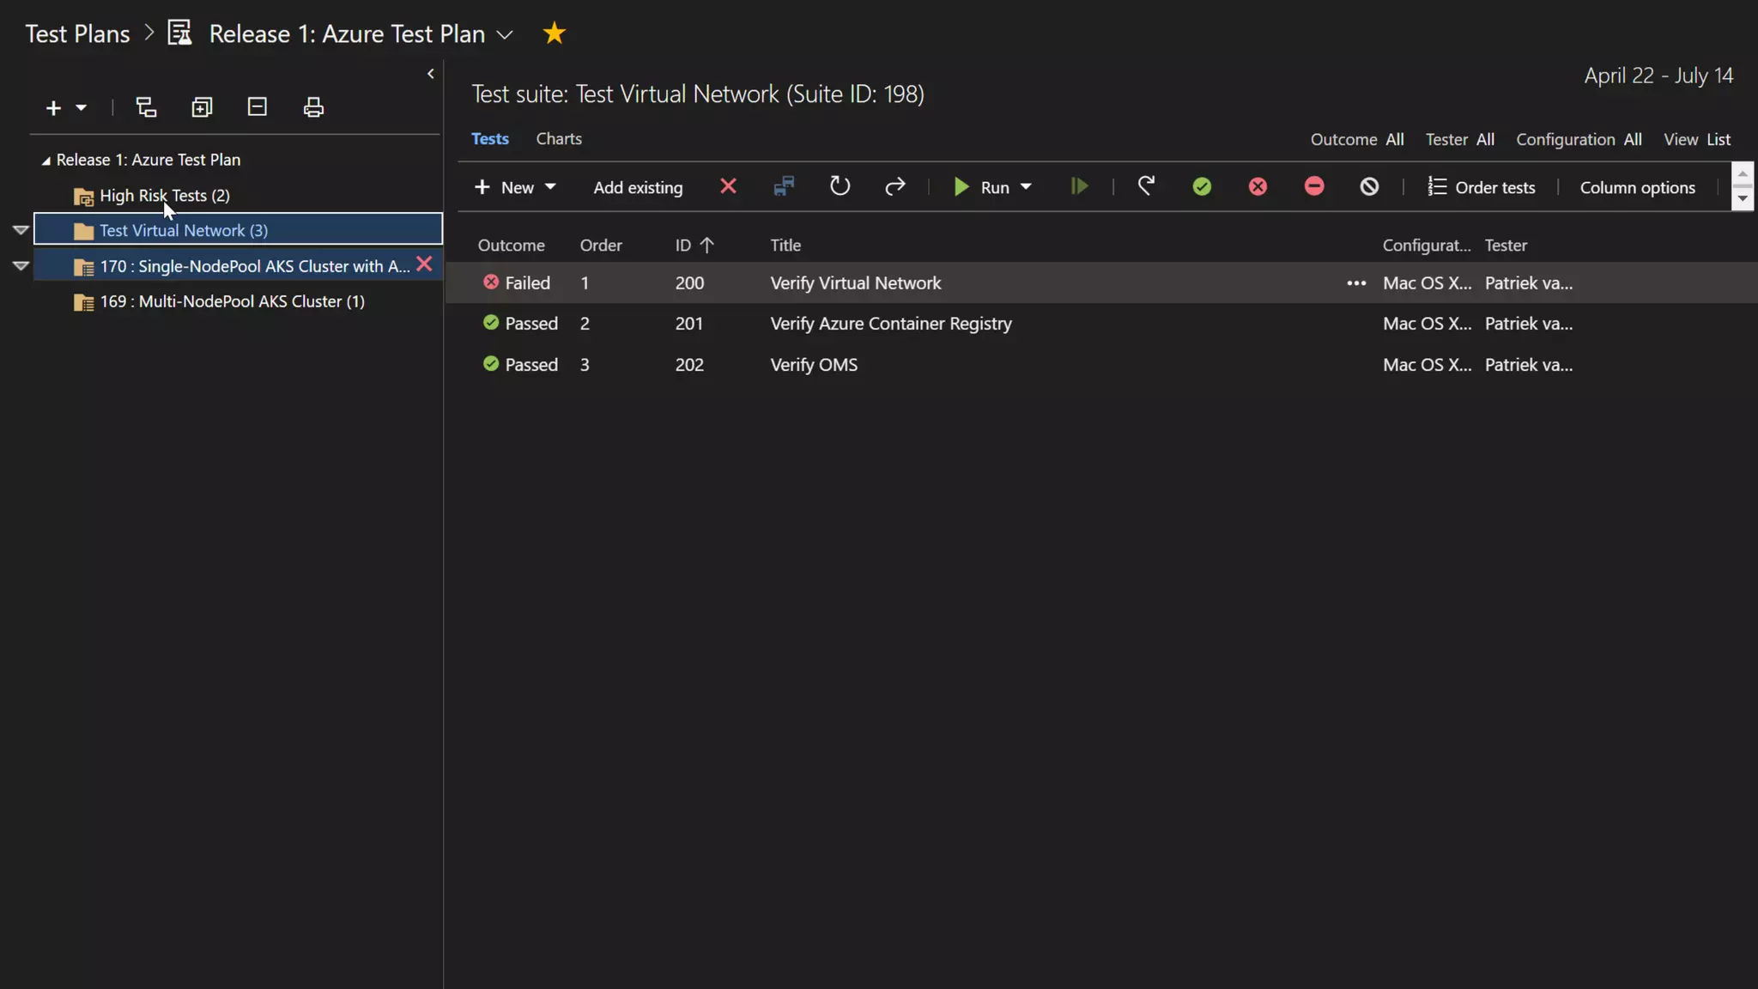Select the High Risk Tests suite
This screenshot has width=1758, height=989.
pyautogui.click(x=164, y=196)
